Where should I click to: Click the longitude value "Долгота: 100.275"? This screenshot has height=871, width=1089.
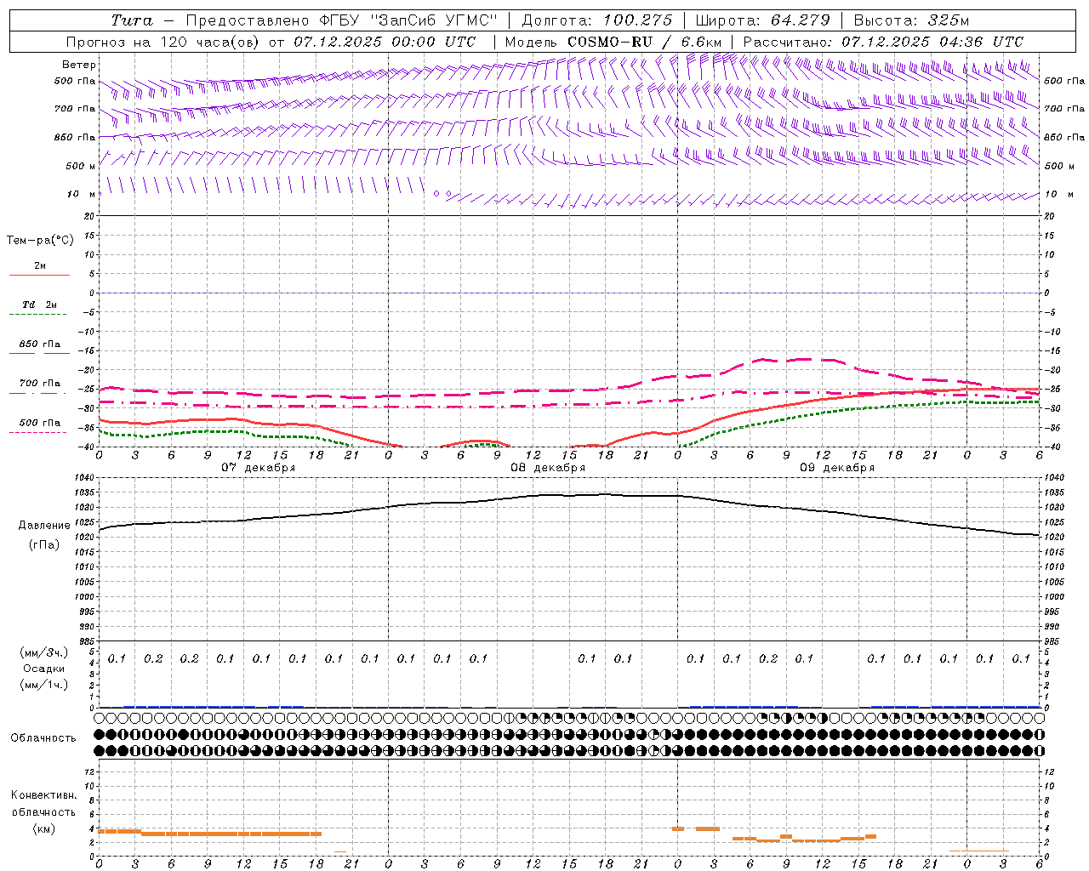(x=596, y=20)
